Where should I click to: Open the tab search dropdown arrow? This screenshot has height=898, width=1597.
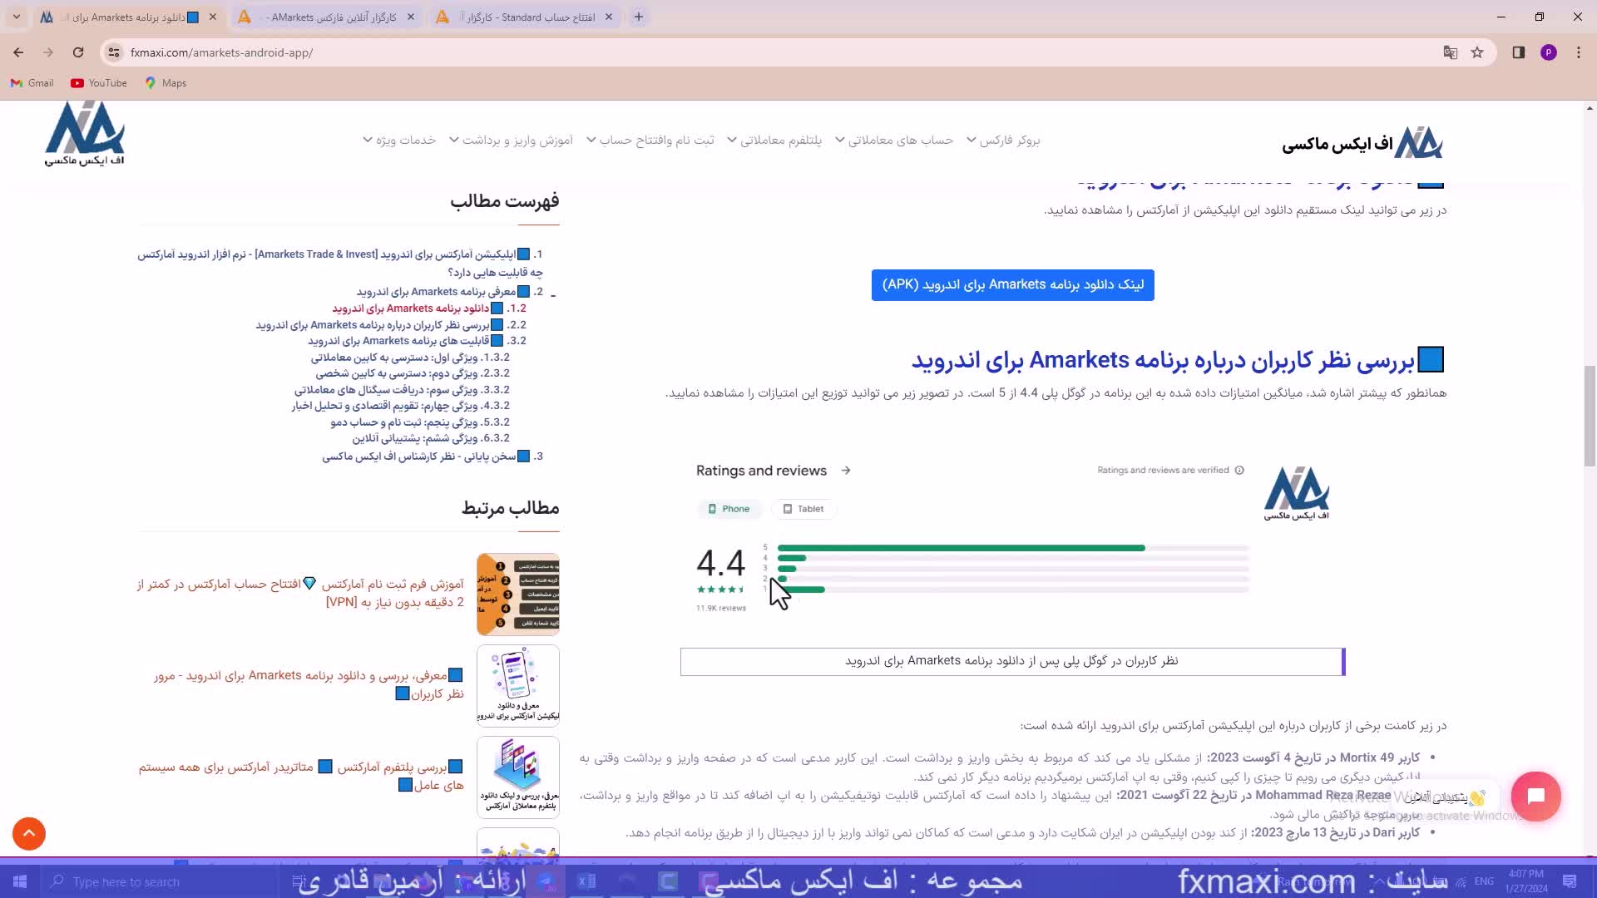click(17, 17)
